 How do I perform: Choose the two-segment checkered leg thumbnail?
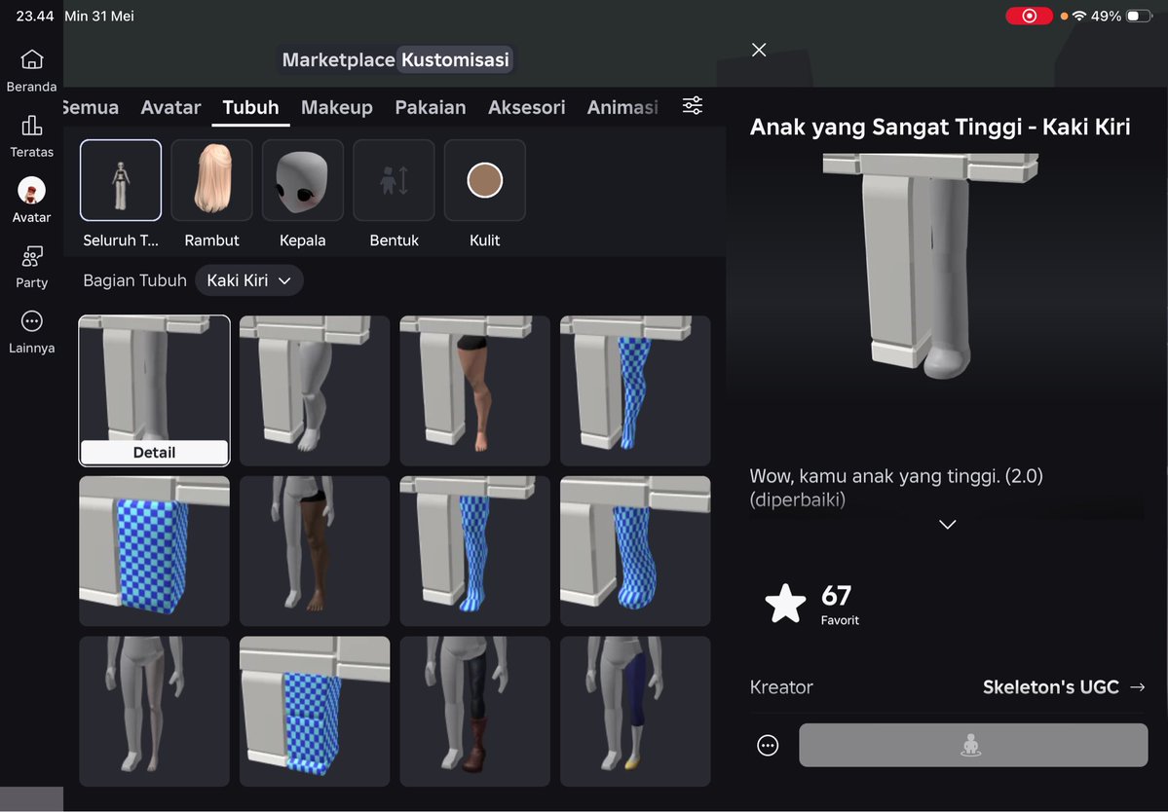coord(315,711)
